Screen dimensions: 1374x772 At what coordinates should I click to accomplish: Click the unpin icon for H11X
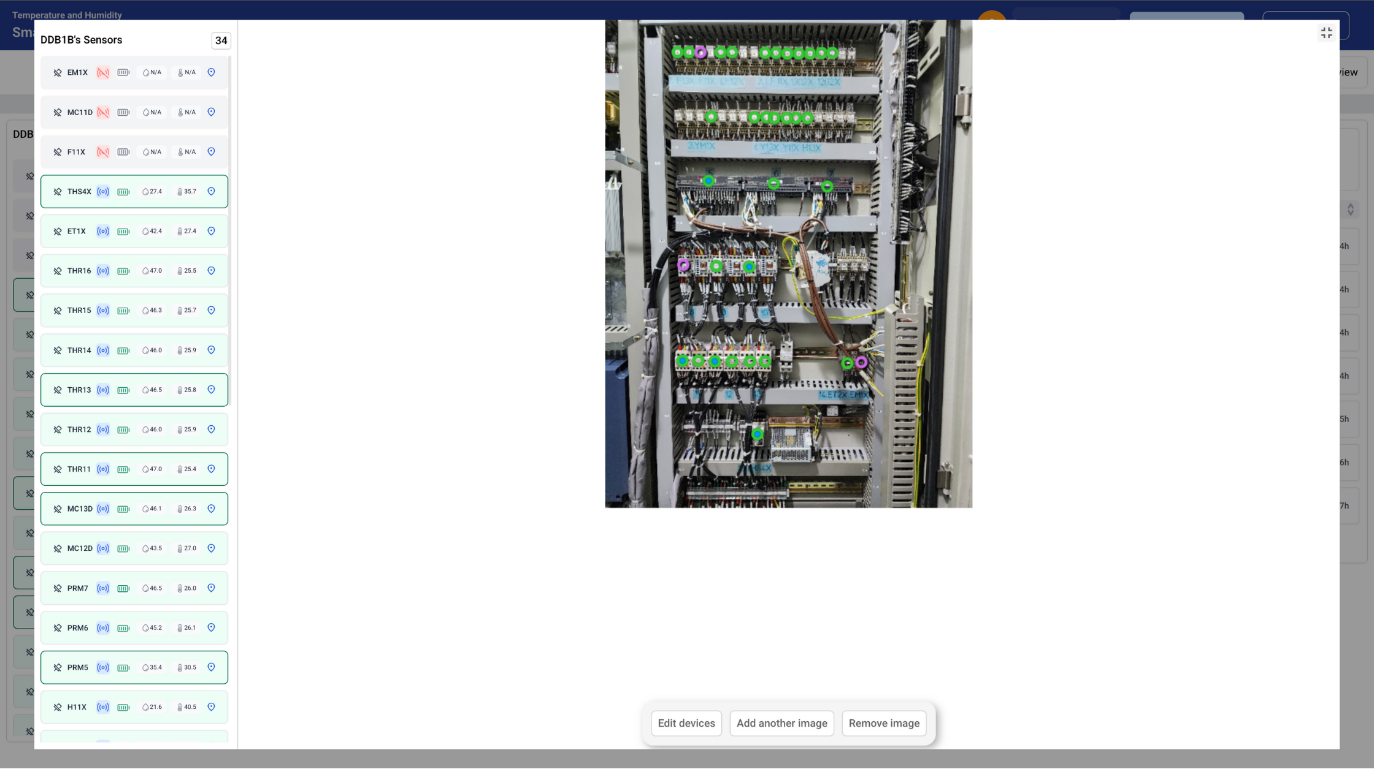(x=58, y=708)
